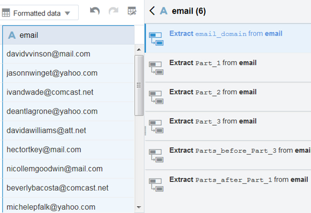The height and width of the screenshot is (213, 311).
Task: Click the undo arrow icon
Action: 94,12
